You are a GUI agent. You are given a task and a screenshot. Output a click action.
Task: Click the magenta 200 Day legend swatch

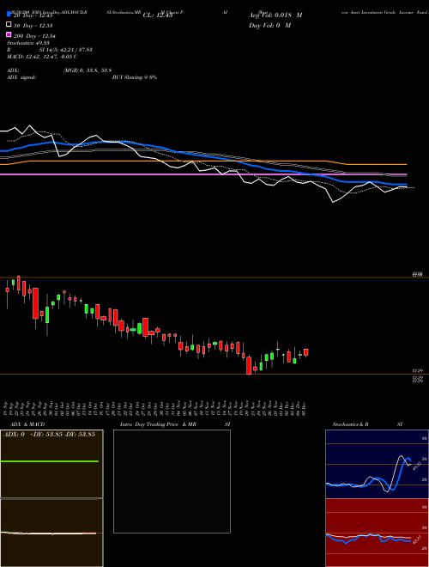point(9,34)
